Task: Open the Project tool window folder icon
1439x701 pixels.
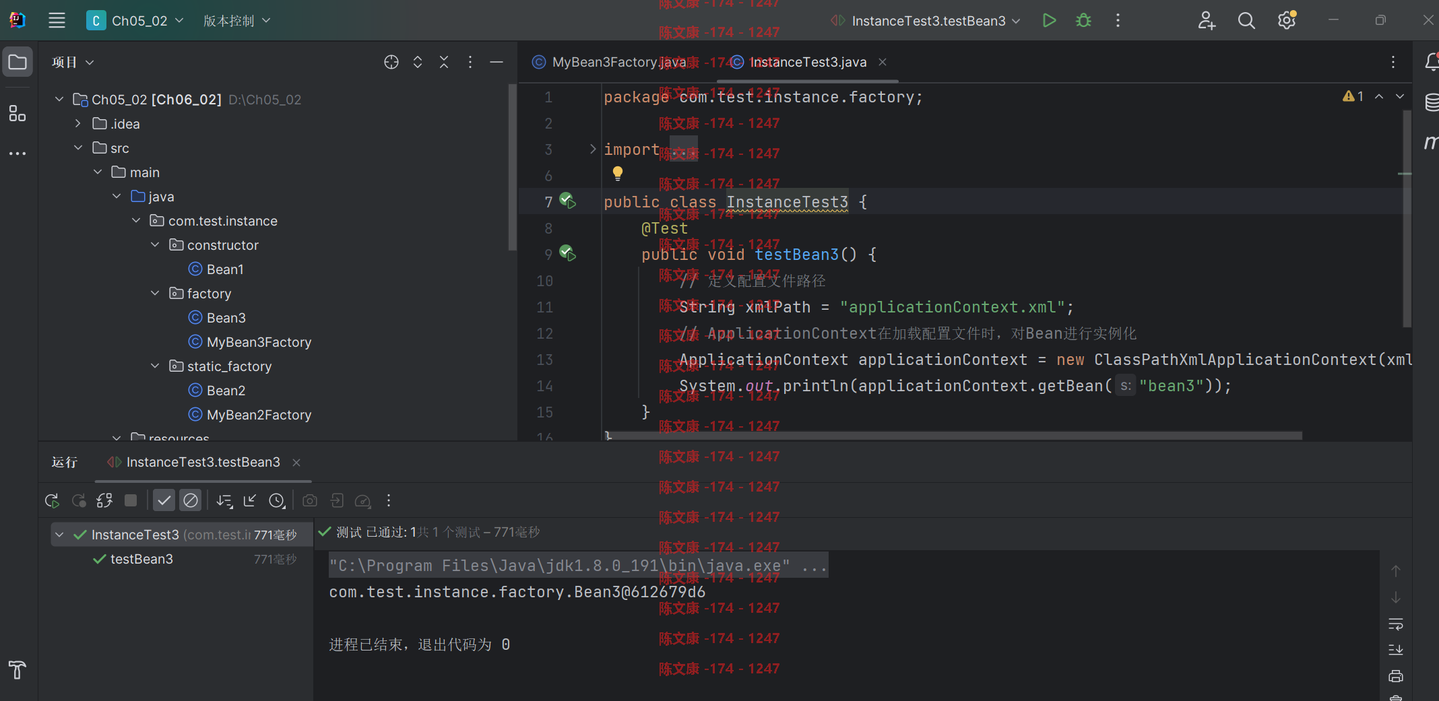Action: 18,63
